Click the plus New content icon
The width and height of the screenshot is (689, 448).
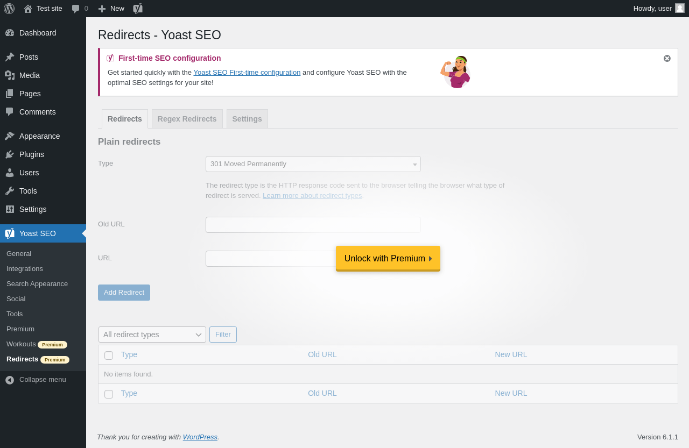[x=102, y=9]
